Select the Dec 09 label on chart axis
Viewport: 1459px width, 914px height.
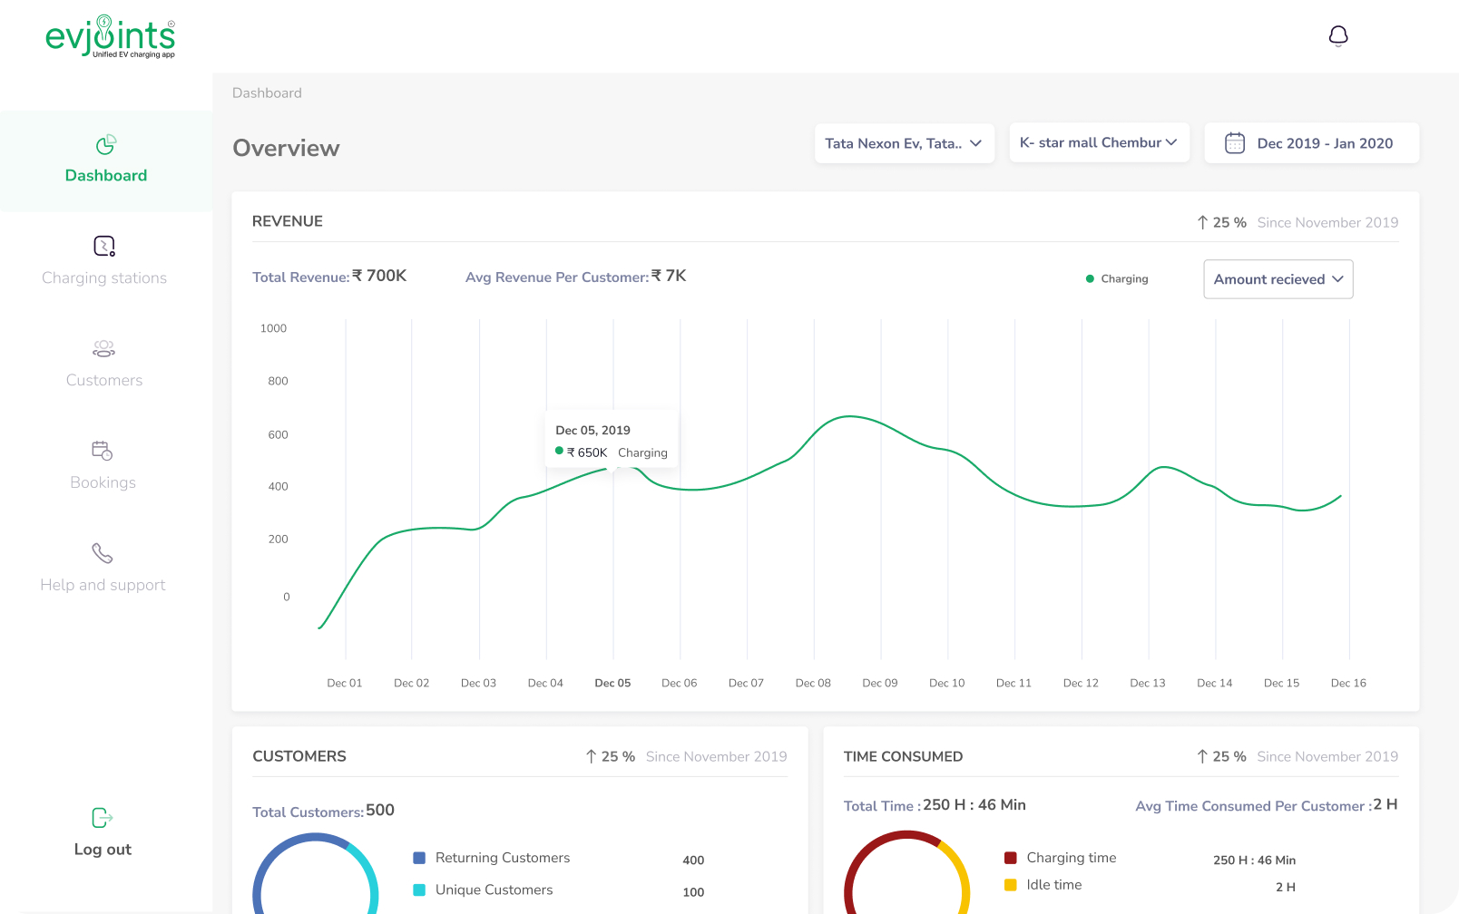879,684
